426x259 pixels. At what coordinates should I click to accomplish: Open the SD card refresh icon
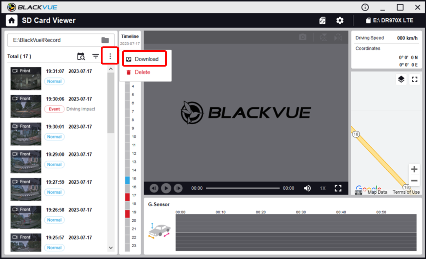click(322, 20)
